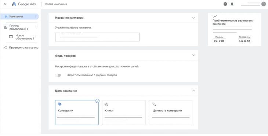Open the notifications bell icon
This screenshot has width=268, height=136.
(232, 4)
